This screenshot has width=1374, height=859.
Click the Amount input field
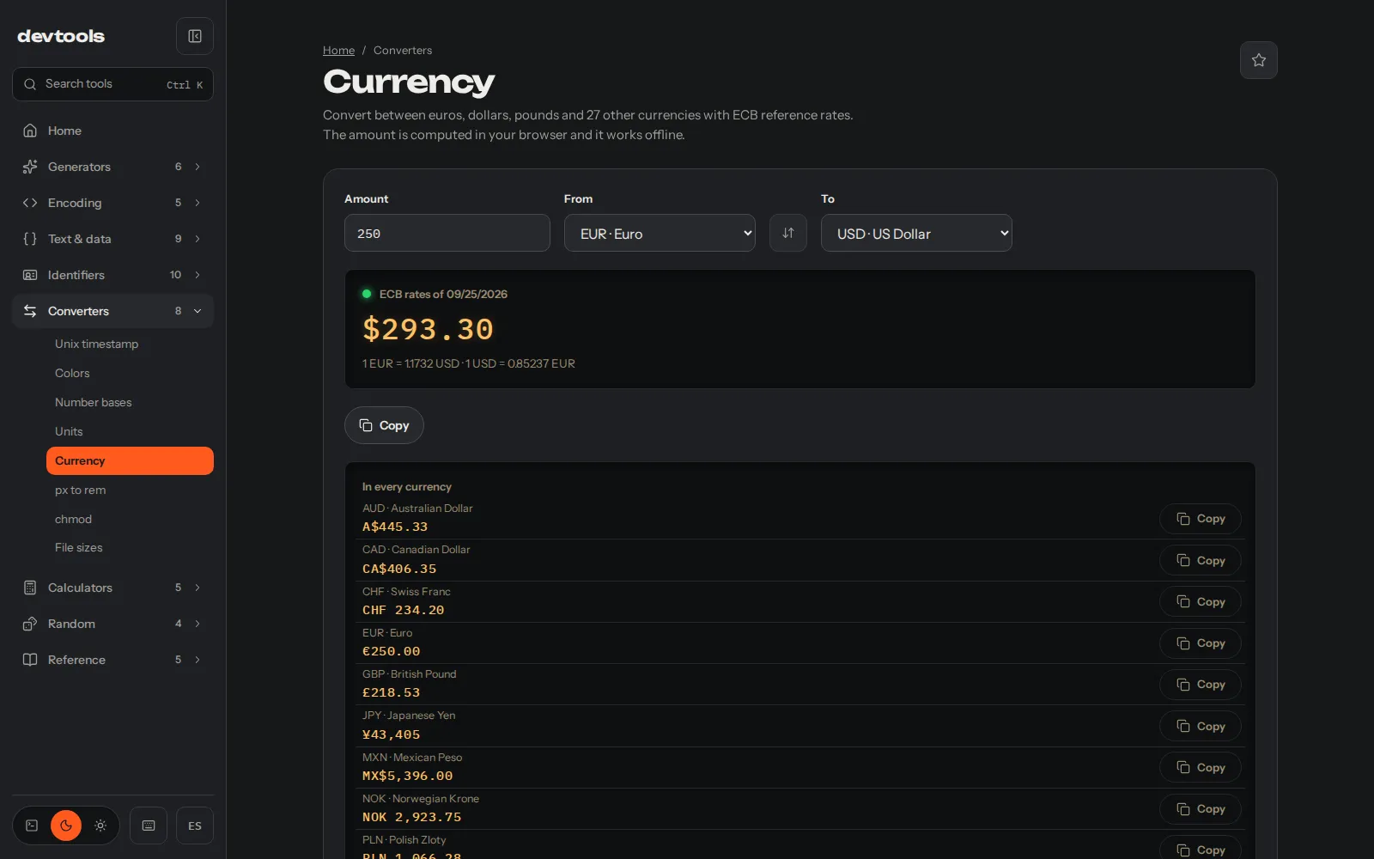pos(447,233)
